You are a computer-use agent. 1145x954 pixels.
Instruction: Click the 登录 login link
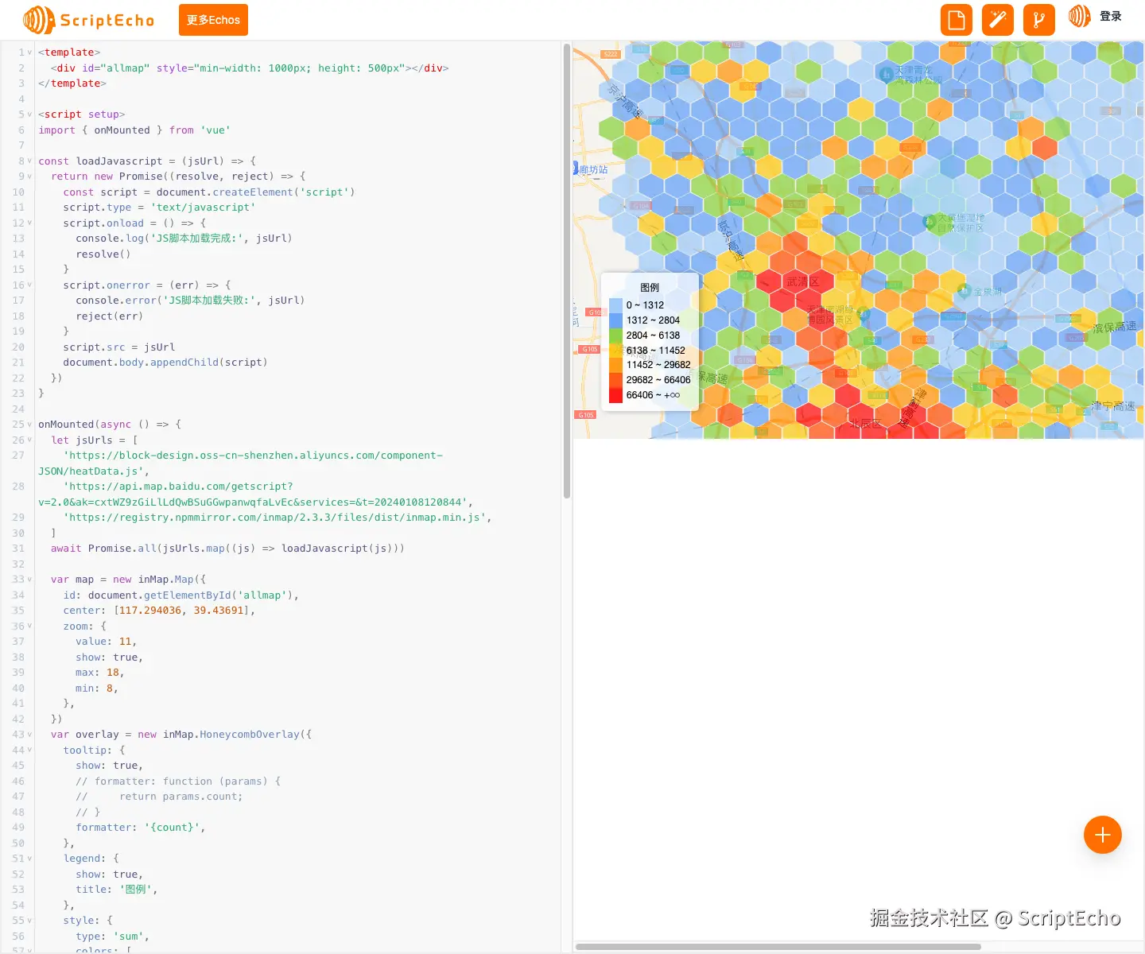point(1111,16)
